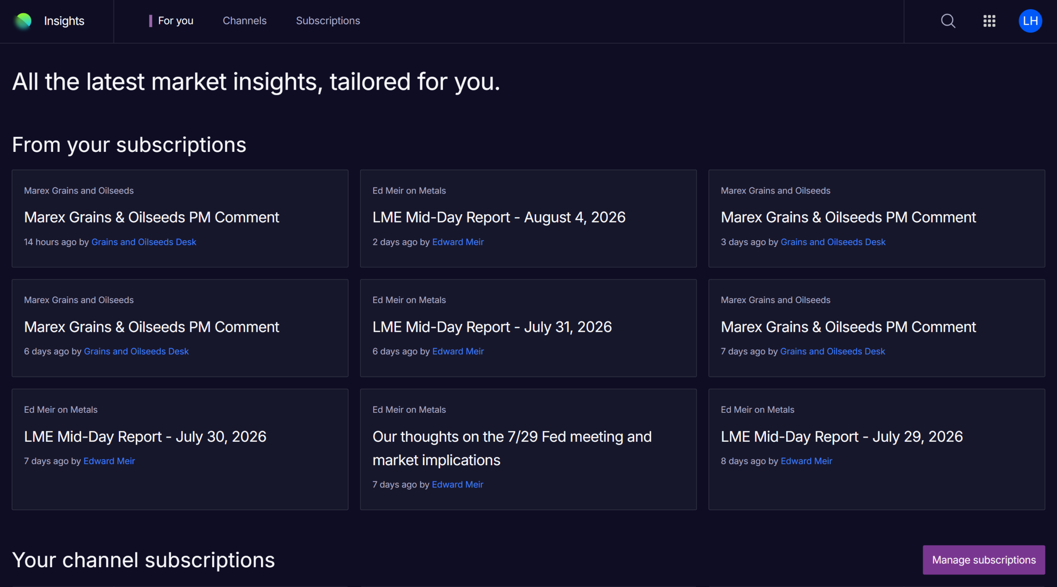This screenshot has height=587, width=1057.
Task: Click the 'Insights' app name text
Action: tap(64, 21)
